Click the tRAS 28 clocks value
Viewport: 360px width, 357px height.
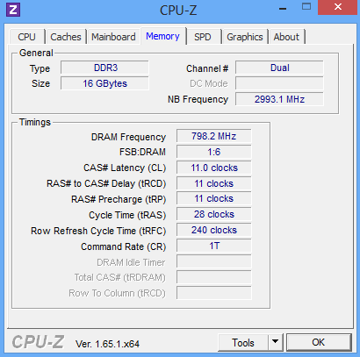(x=214, y=214)
